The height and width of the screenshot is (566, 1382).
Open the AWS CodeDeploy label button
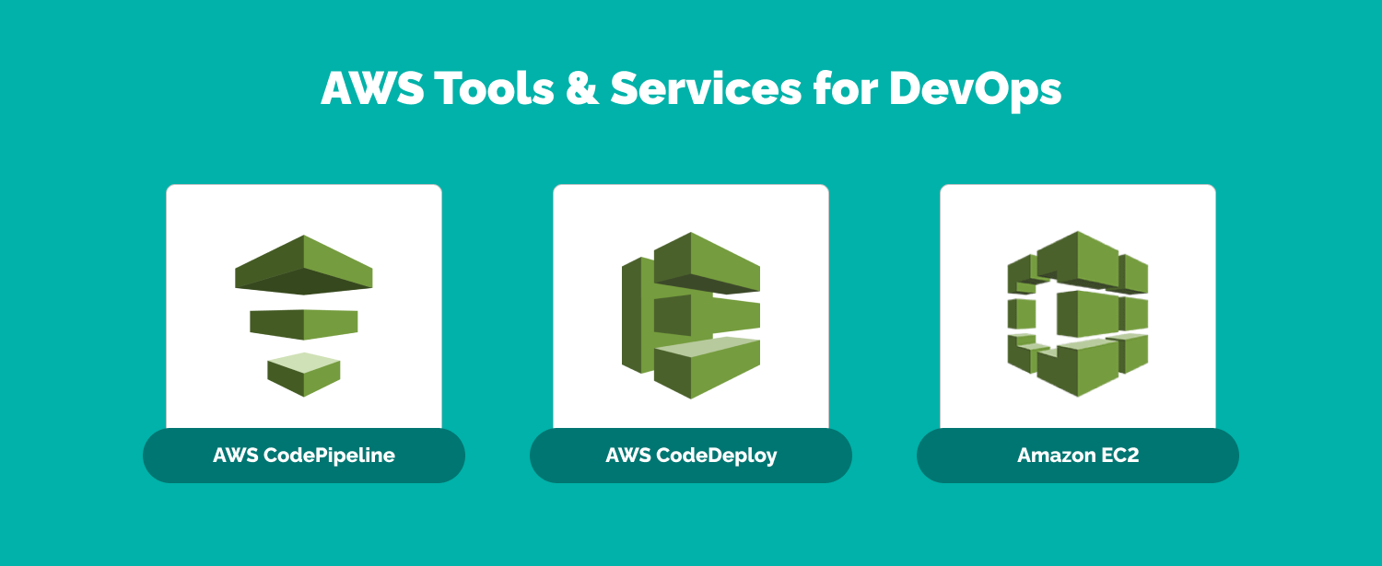(x=691, y=456)
